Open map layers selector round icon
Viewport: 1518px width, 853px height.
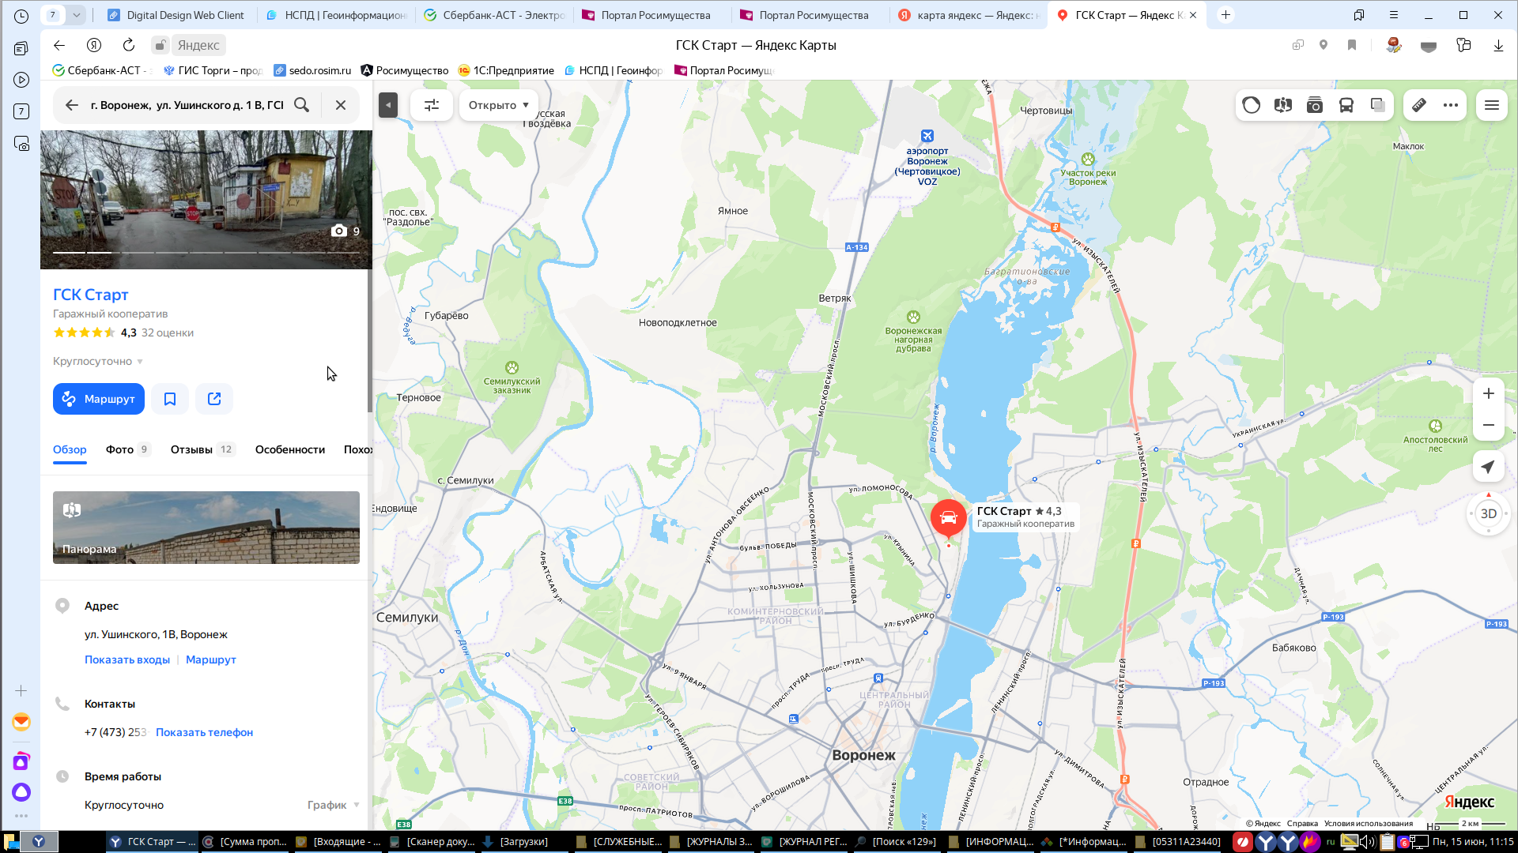click(1251, 105)
